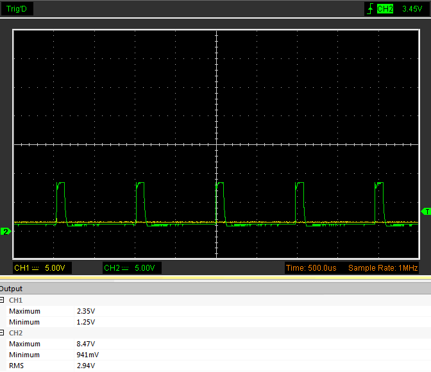Select CH1 Maximum 2.35V measurement row
Image resolution: width=431 pixels, height=372 pixels.
(x=51, y=311)
